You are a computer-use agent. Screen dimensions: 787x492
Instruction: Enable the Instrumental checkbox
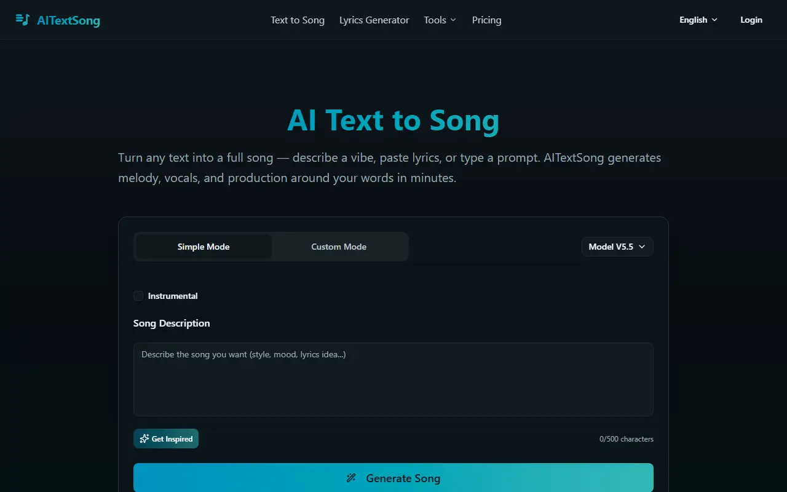click(138, 296)
